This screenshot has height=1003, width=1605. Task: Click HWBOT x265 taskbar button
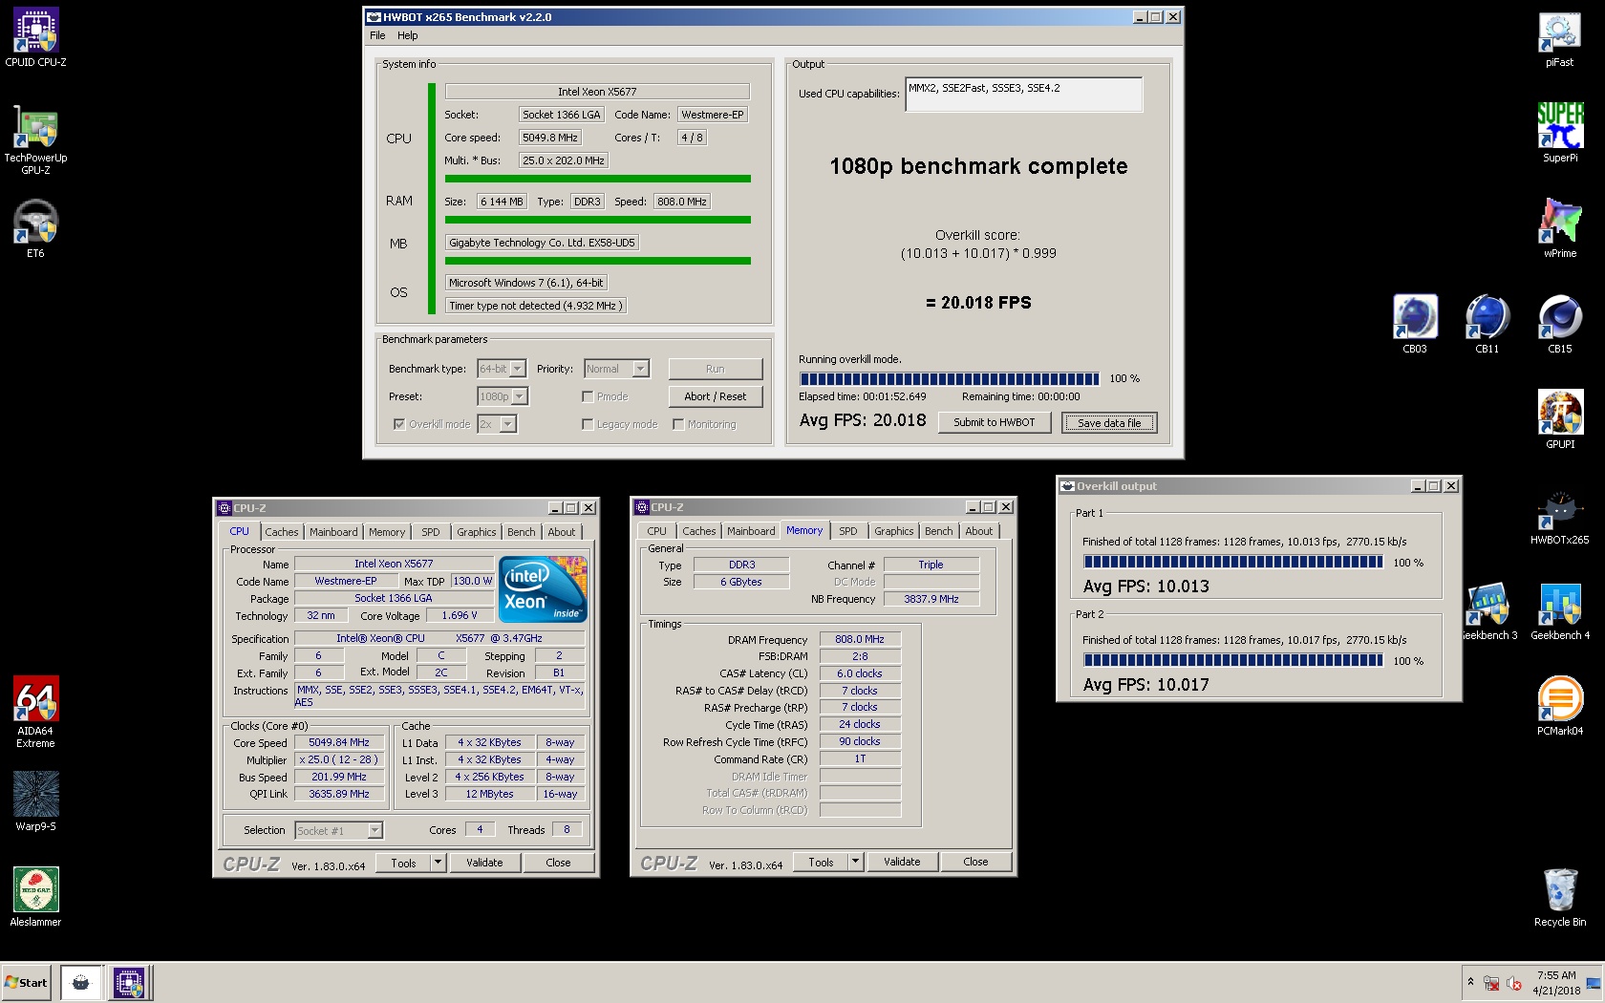click(x=81, y=983)
